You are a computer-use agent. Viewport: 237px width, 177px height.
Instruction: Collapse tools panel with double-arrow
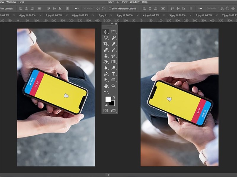(112, 24)
